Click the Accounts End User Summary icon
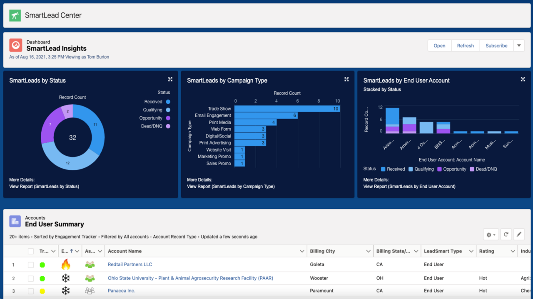This screenshot has width=533, height=299. pos(15,221)
